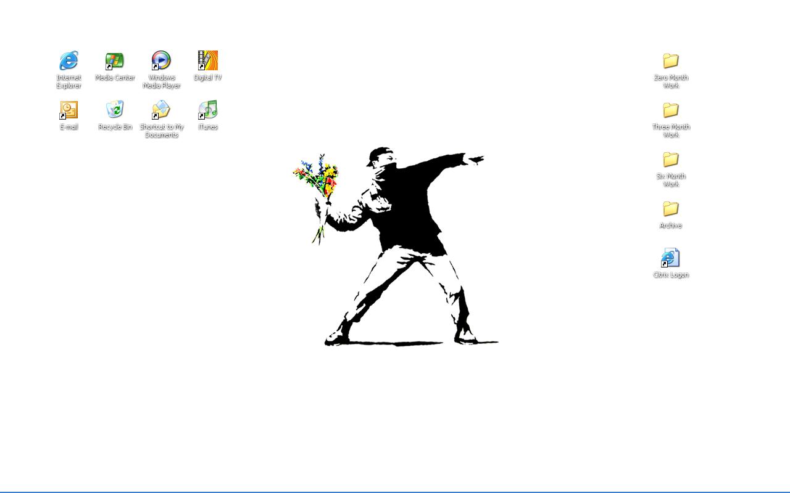This screenshot has height=493, width=790.
Task: Click the Citrix Logon shortcut icon
Action: [671, 258]
